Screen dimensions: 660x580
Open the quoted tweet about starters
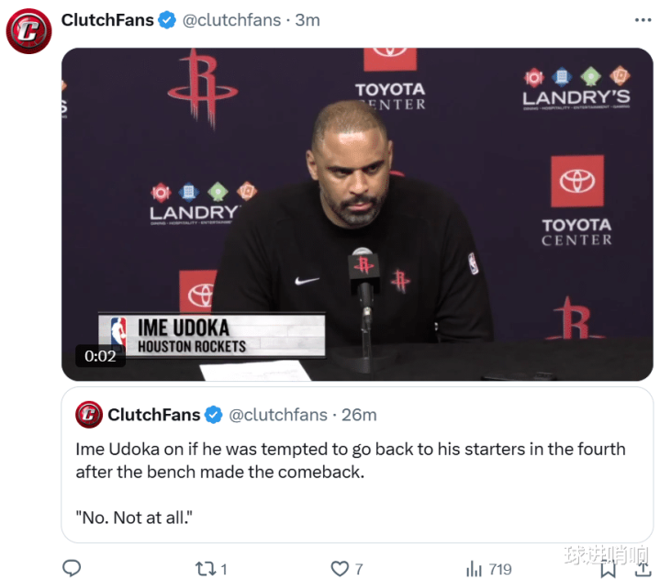tap(357, 464)
